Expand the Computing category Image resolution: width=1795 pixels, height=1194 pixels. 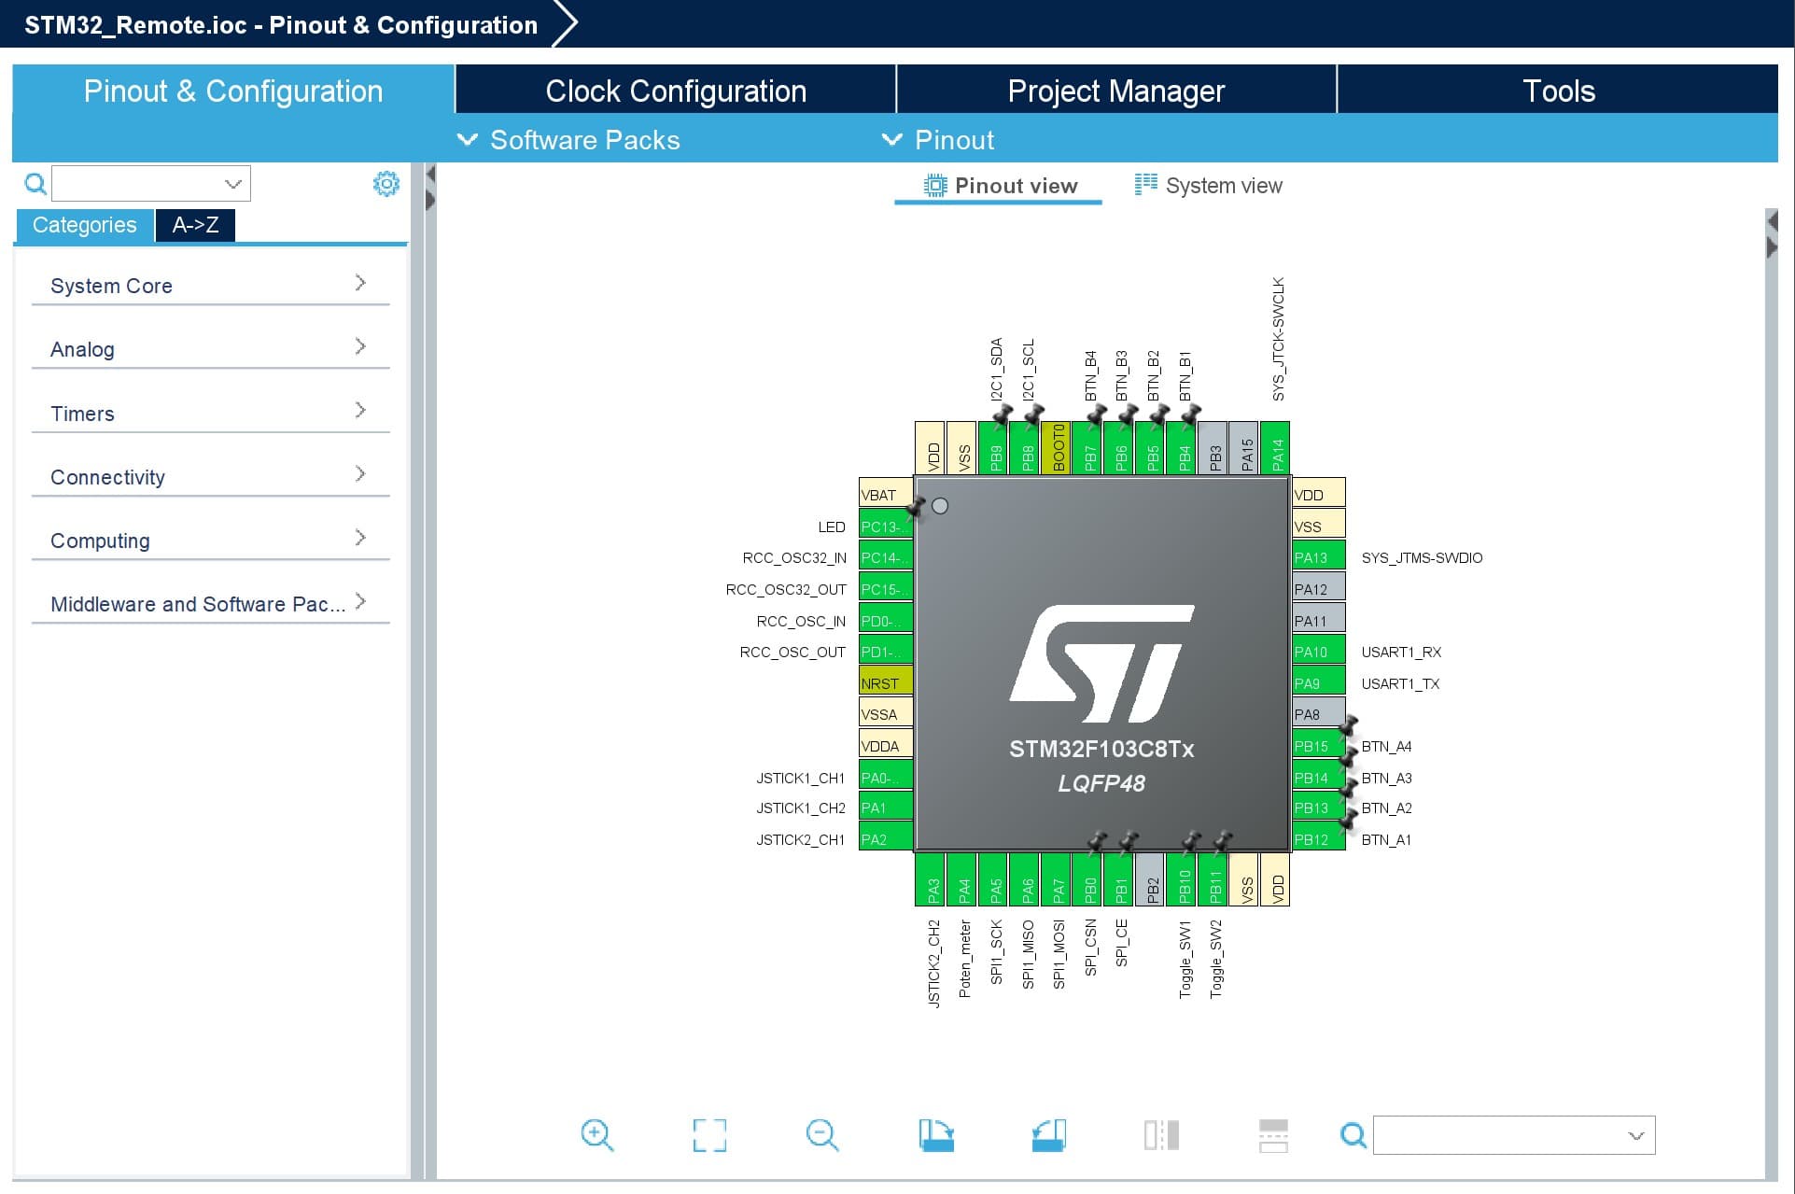click(x=210, y=540)
